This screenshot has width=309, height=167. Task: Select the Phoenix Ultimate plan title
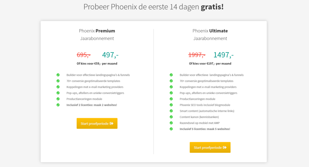click(x=210, y=31)
